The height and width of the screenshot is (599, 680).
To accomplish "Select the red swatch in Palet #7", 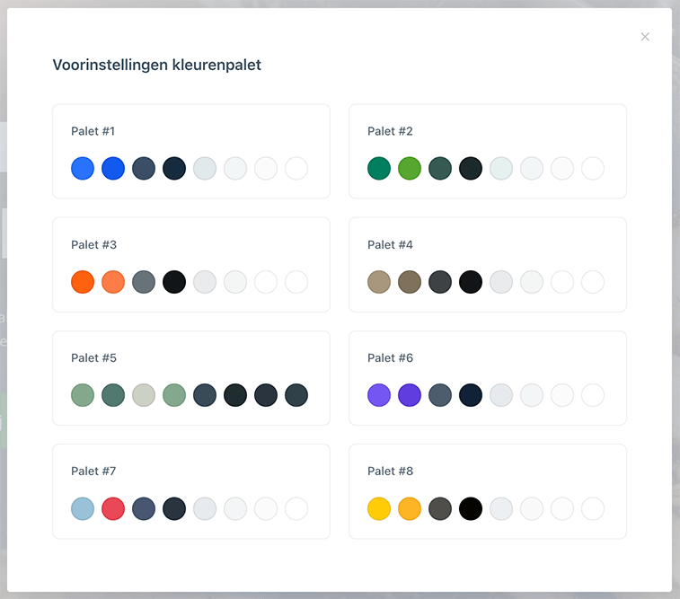I will (113, 508).
